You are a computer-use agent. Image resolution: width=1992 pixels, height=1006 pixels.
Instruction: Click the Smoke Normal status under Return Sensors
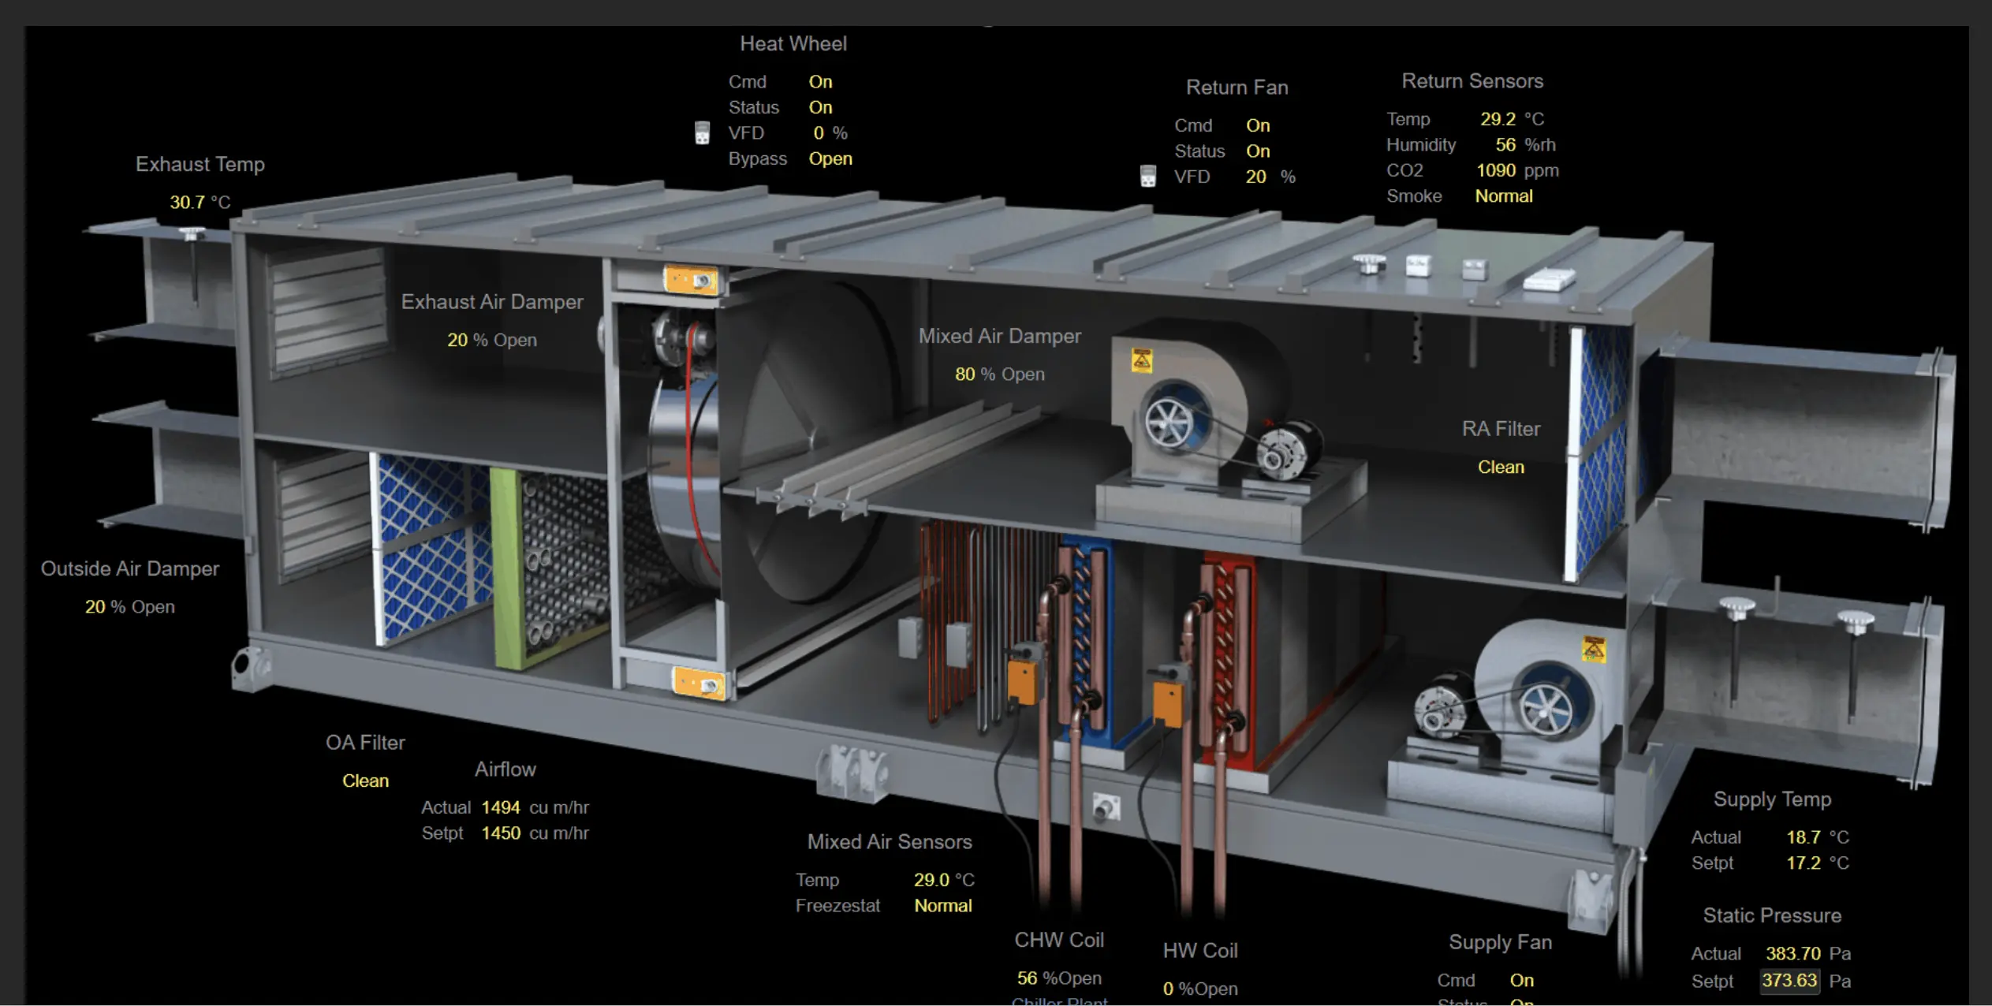click(x=1504, y=196)
